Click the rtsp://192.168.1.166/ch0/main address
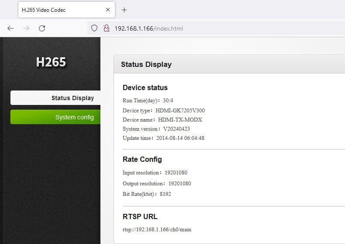The width and height of the screenshot is (345, 244). (157, 229)
